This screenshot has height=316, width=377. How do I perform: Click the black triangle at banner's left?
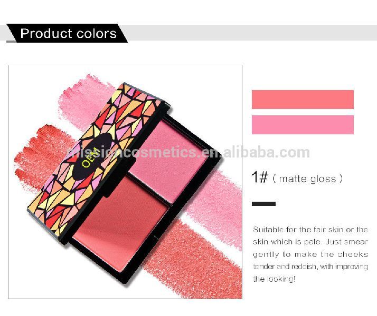click(x=11, y=34)
